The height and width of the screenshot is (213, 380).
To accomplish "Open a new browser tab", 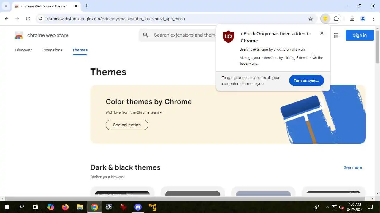I will (x=87, y=6).
